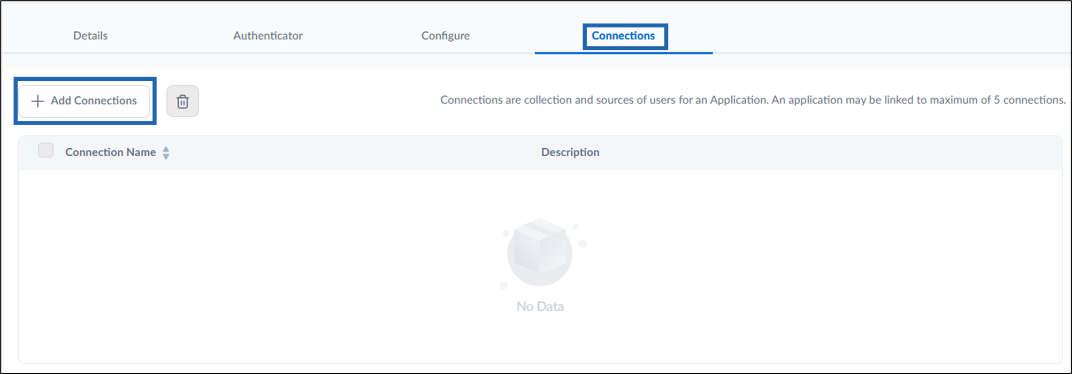Click the No Data placeholder text
This screenshot has width=1072, height=374.
[x=540, y=307]
